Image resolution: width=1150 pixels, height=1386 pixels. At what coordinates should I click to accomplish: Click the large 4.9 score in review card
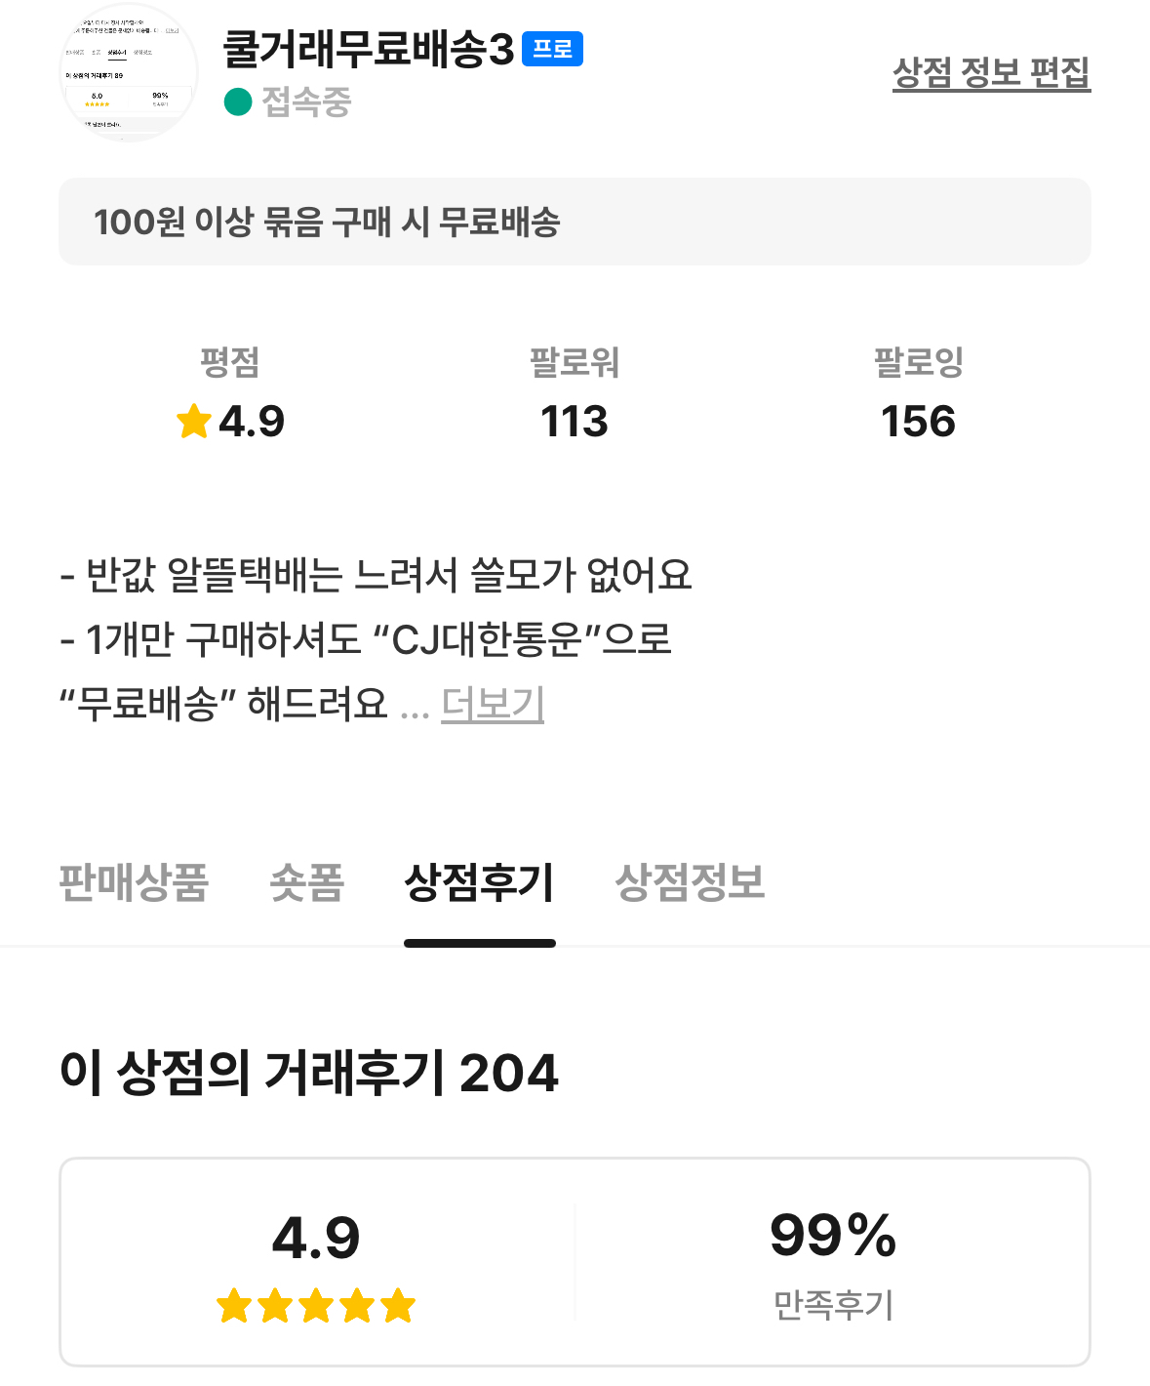pos(316,1238)
